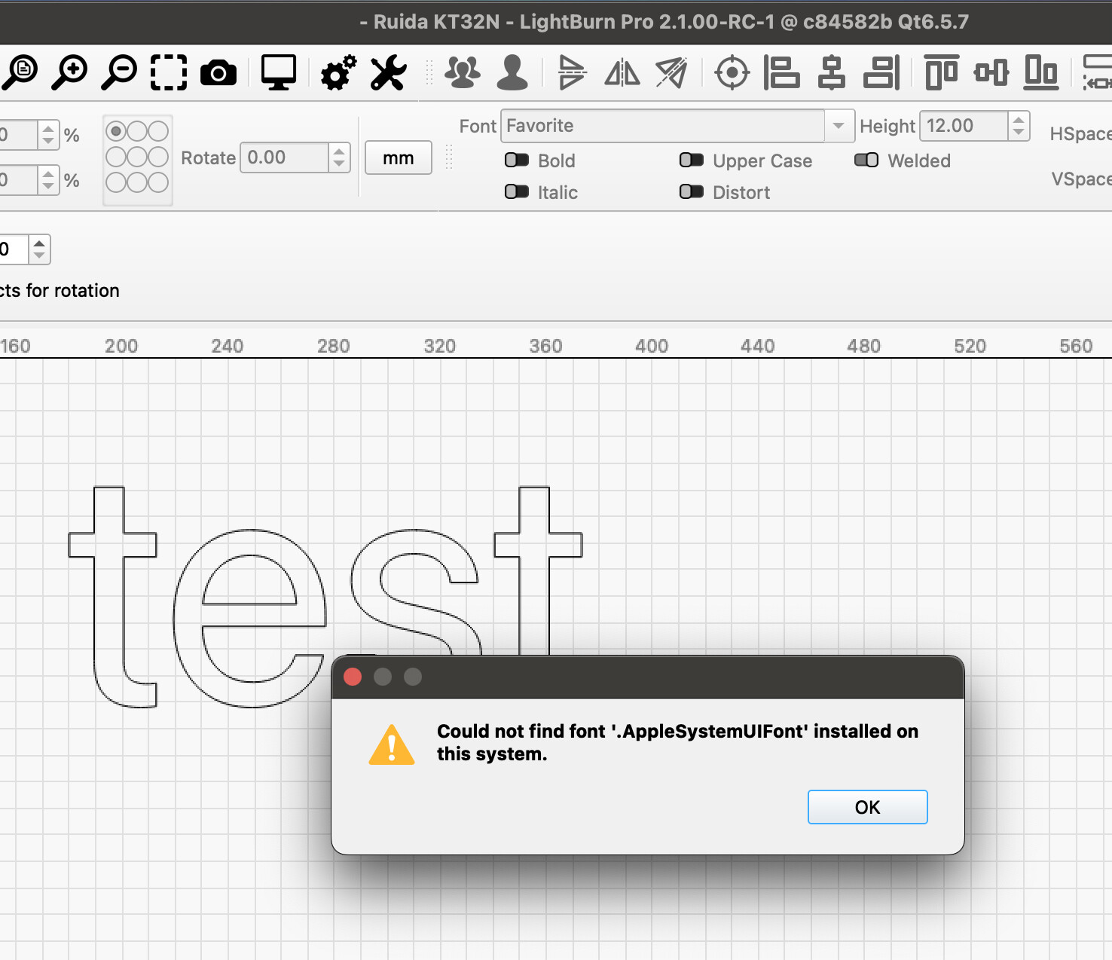Click the Mirror horizontally icon

click(x=622, y=73)
